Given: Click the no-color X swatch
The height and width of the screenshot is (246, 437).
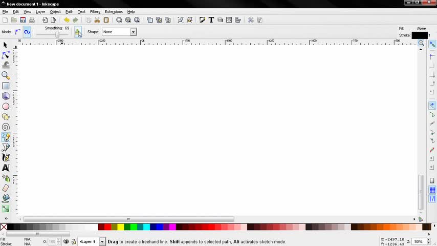Looking at the screenshot, I should pos(4,227).
